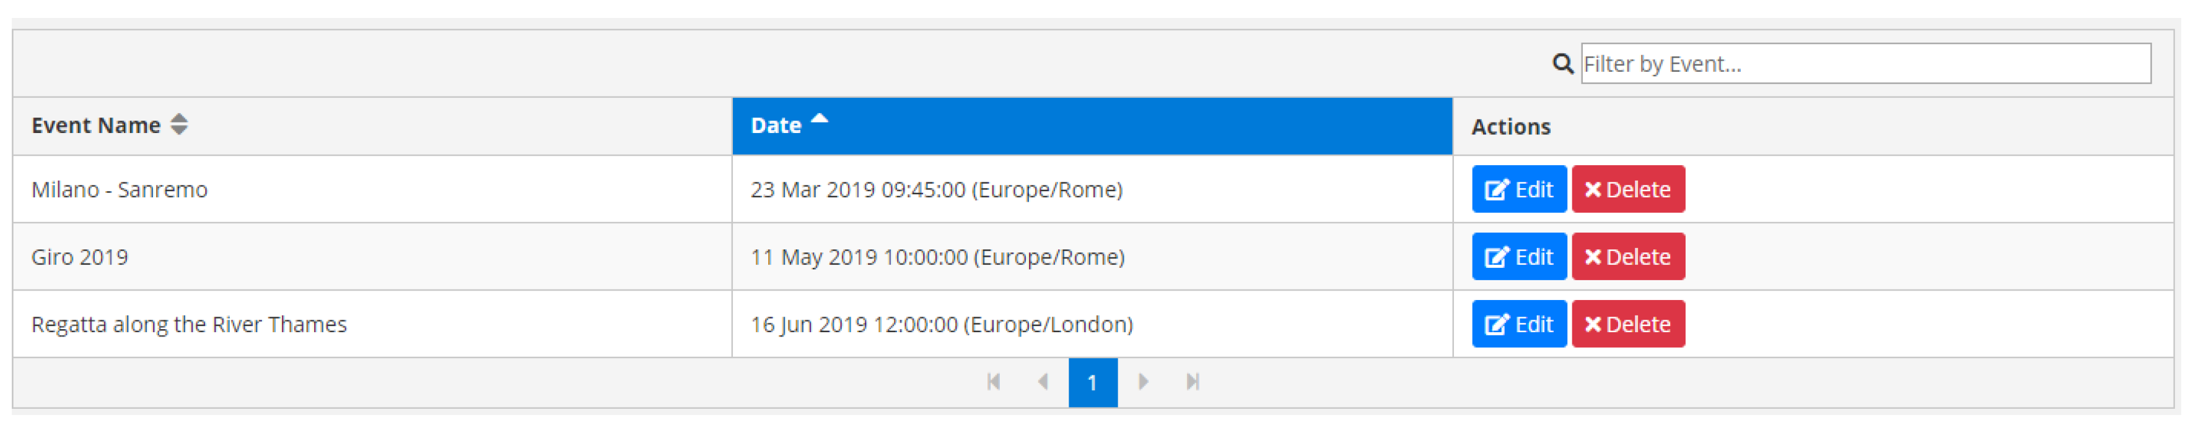The height and width of the screenshot is (428, 2193).
Task: Go to first page icon
Action: pyautogui.click(x=992, y=382)
